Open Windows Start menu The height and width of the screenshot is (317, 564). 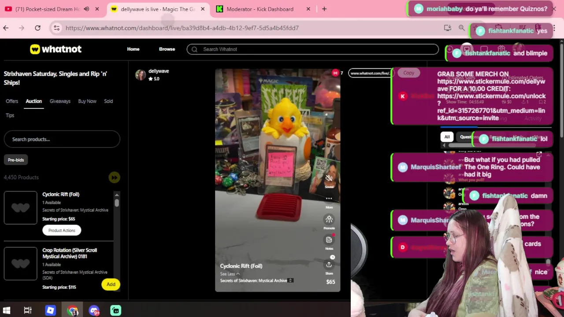[7, 310]
